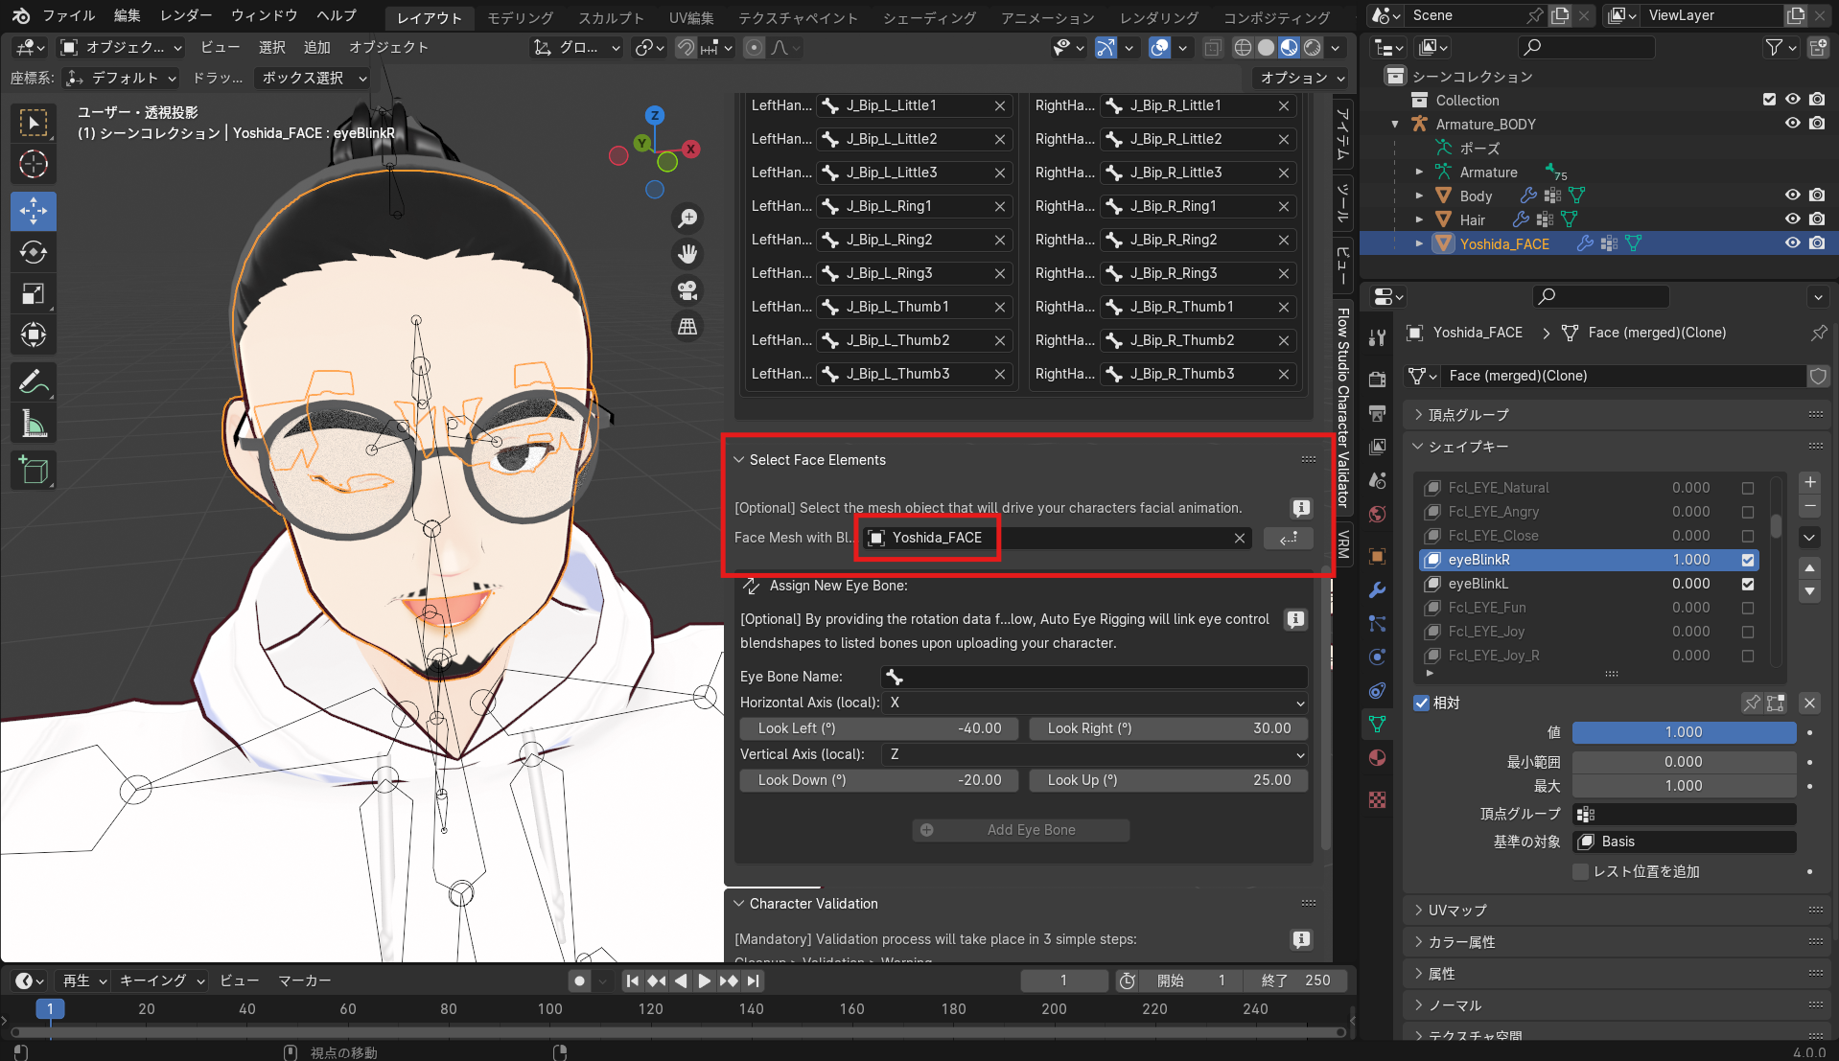Clear the Yoshida_FACE face mesh field
This screenshot has height=1061, width=1839.
[1240, 539]
